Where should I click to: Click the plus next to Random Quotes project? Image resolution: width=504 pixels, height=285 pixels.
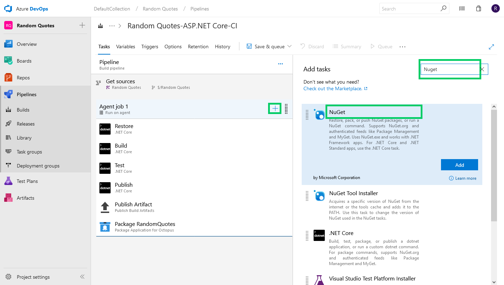(82, 25)
